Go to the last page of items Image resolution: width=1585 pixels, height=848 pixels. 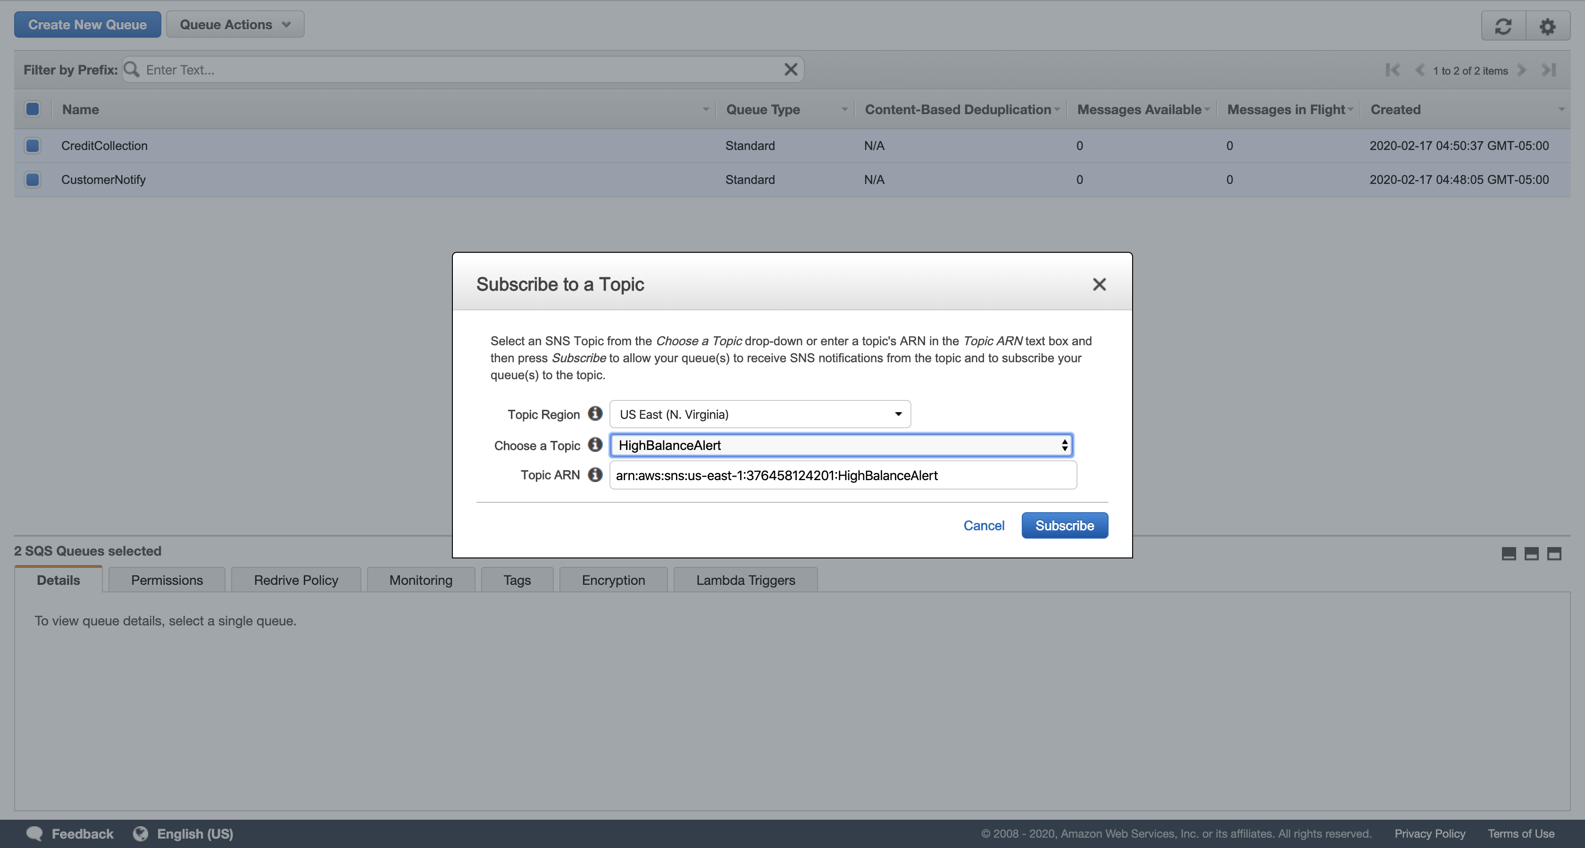(1549, 70)
